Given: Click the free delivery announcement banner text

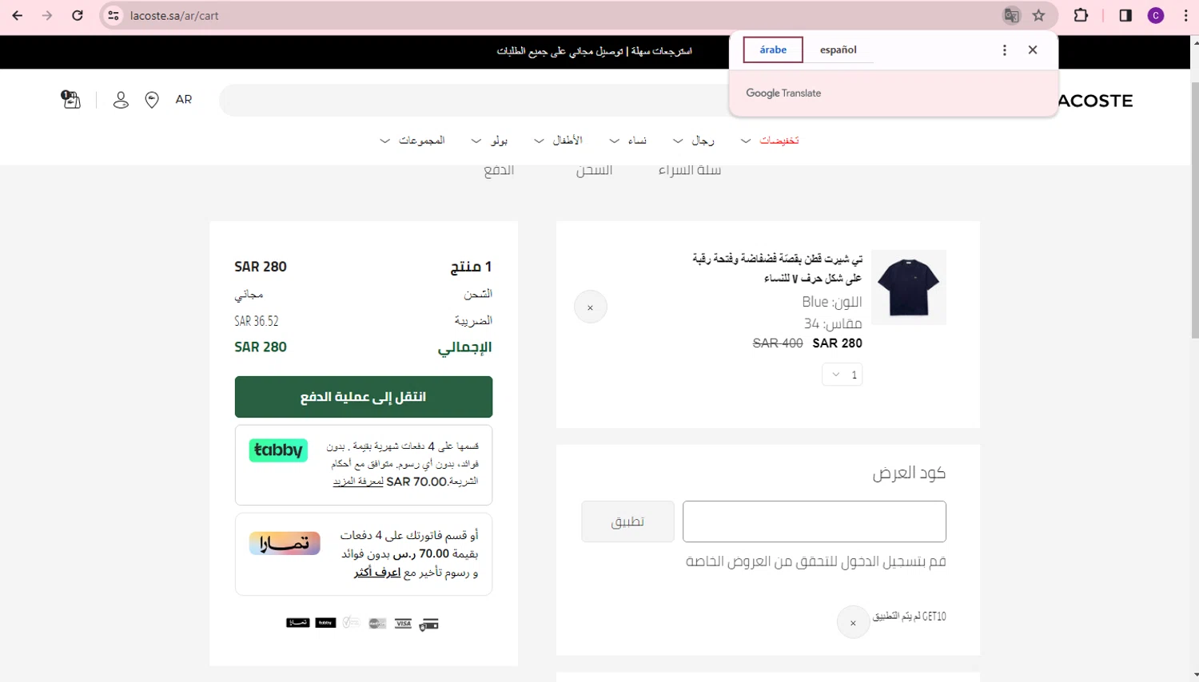Looking at the screenshot, I should (594, 51).
